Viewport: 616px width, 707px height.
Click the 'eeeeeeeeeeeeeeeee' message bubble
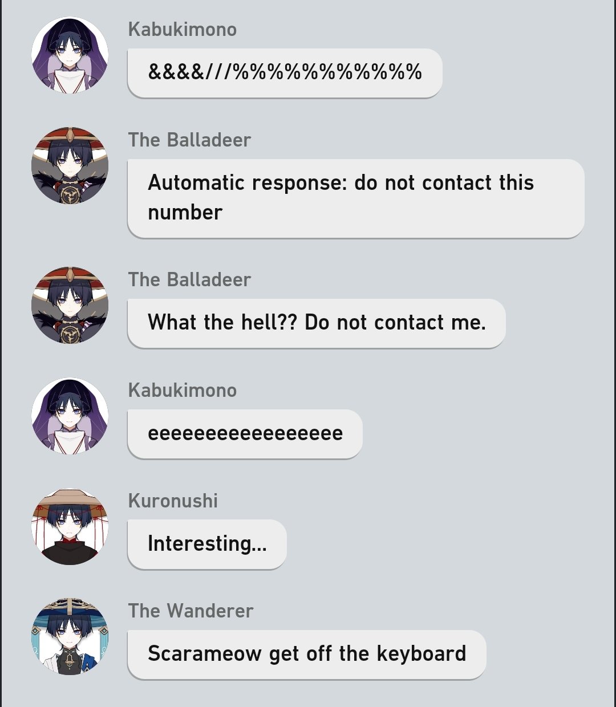click(x=245, y=434)
